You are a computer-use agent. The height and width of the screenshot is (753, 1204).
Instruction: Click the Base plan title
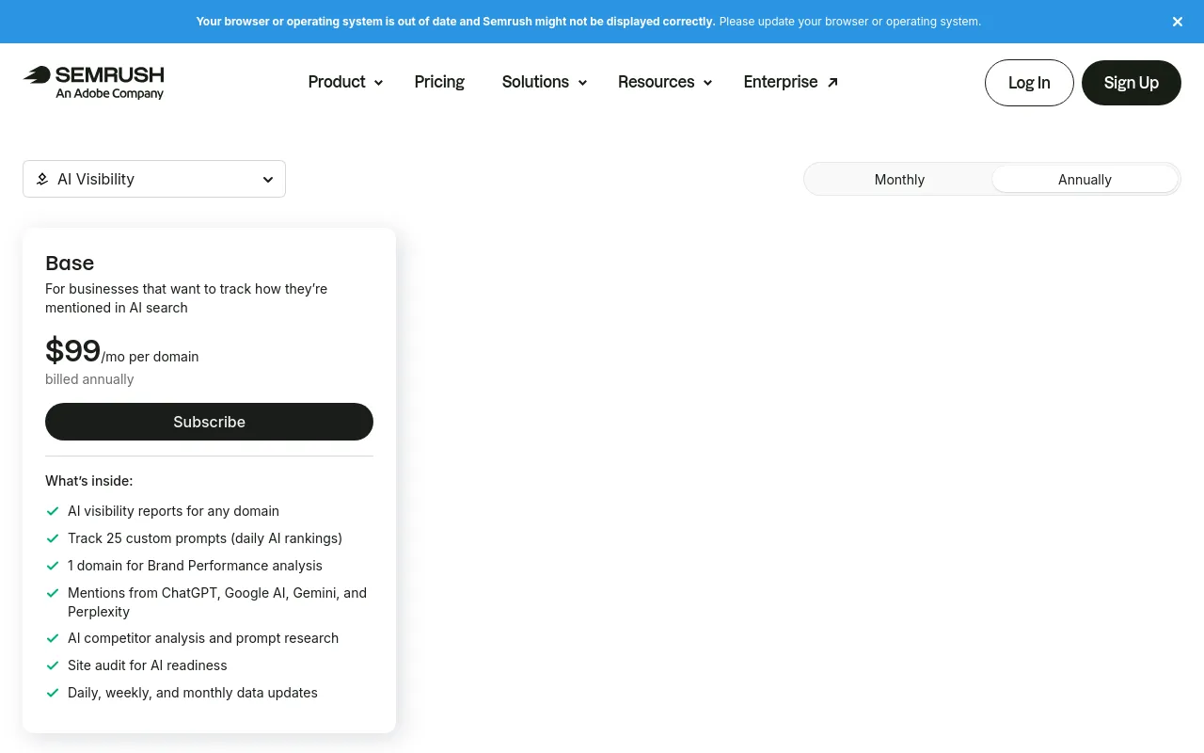70,263
